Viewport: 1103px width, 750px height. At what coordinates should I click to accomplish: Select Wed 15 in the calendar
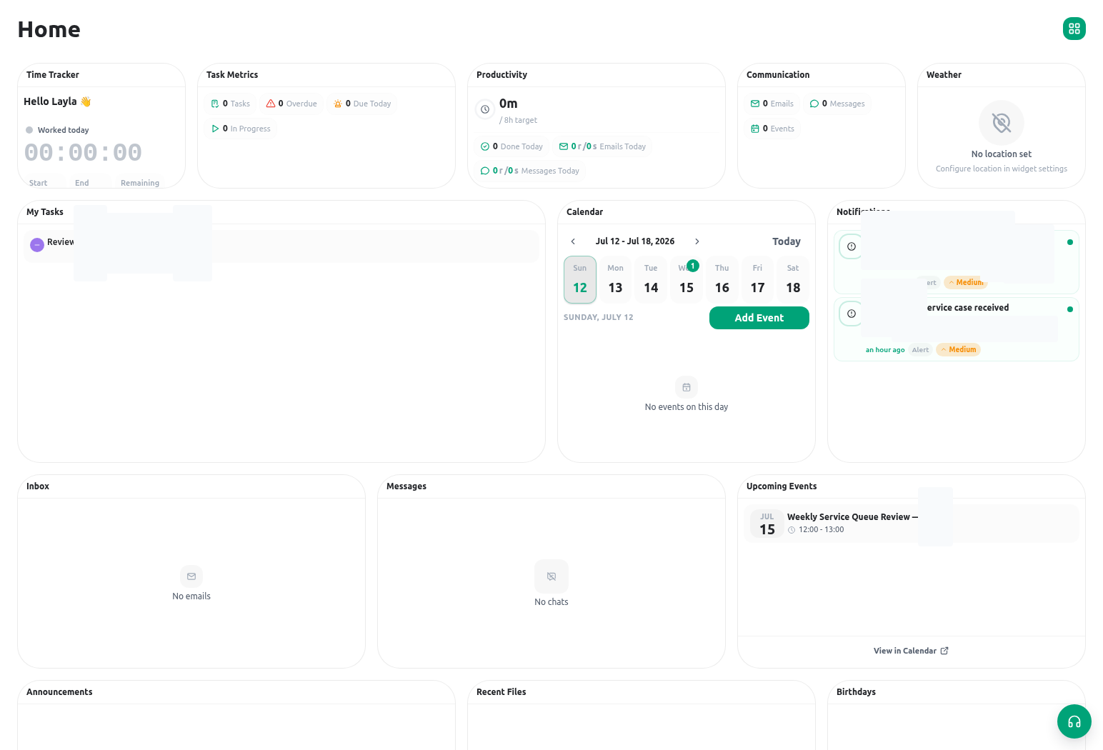pyautogui.click(x=687, y=279)
